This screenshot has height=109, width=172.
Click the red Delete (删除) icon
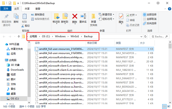(75, 16)
